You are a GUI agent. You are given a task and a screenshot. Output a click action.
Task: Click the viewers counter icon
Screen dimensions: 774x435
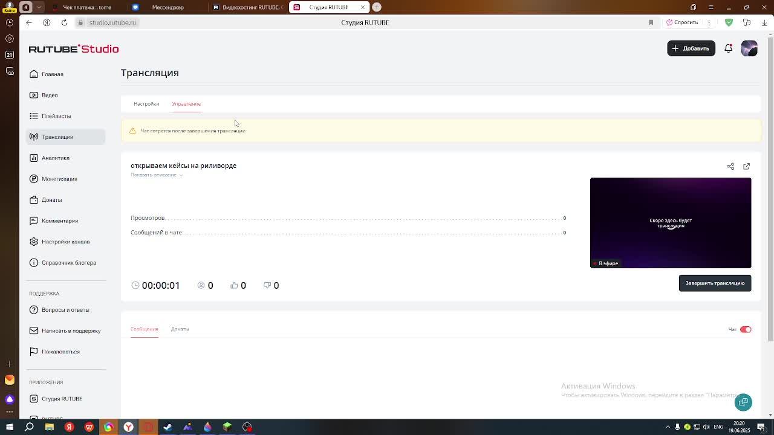(x=201, y=285)
